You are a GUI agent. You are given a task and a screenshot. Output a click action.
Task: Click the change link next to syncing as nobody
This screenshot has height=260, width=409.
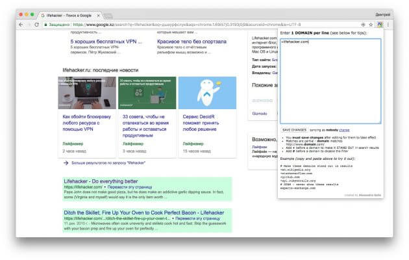[344, 130]
